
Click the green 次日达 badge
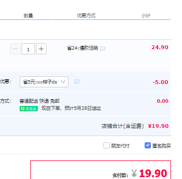[29, 109]
